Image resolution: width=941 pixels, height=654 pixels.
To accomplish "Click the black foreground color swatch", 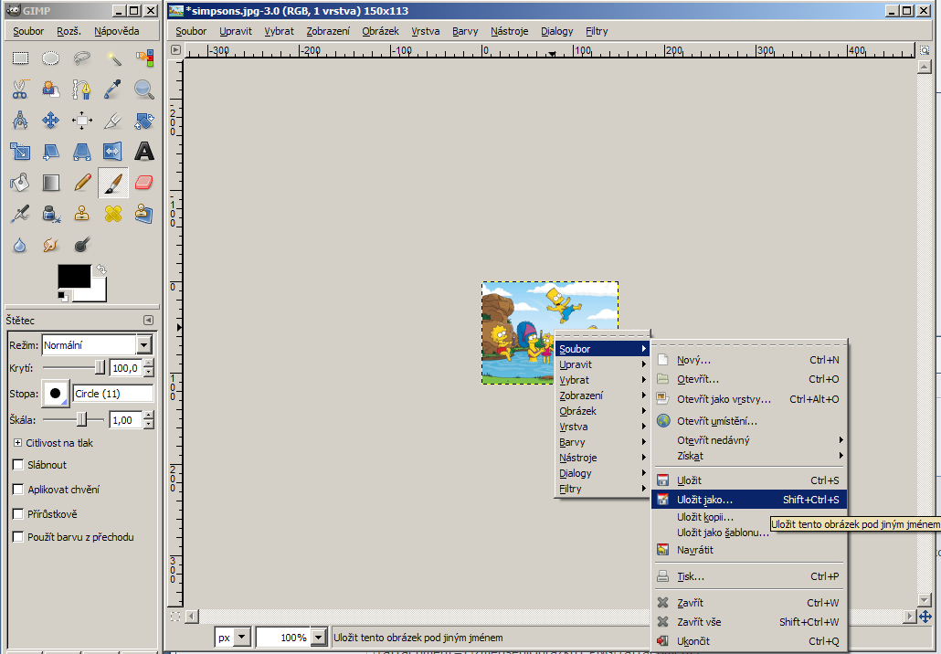I will pos(72,275).
